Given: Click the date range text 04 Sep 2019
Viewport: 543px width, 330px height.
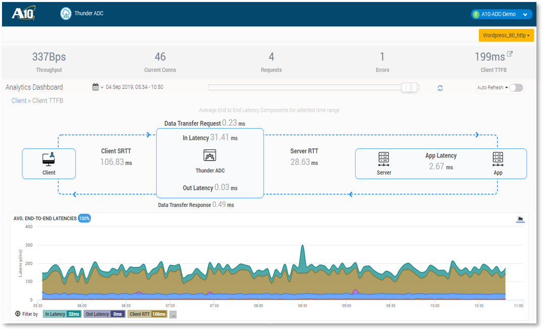Looking at the screenshot, I should 134,87.
